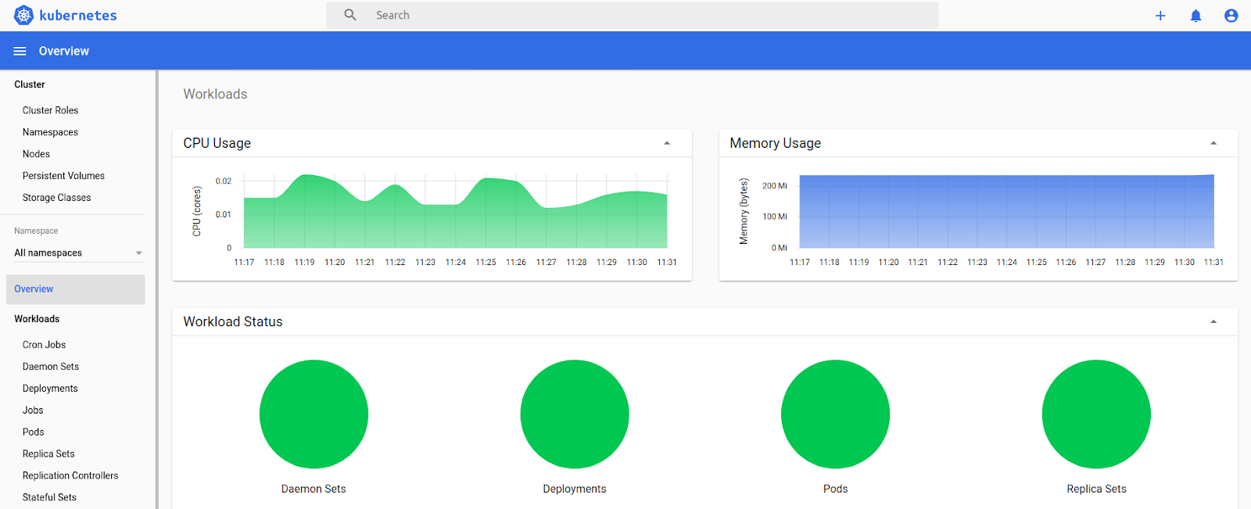The width and height of the screenshot is (1251, 509).
Task: Click the Deployments label under chart
Action: (x=575, y=489)
